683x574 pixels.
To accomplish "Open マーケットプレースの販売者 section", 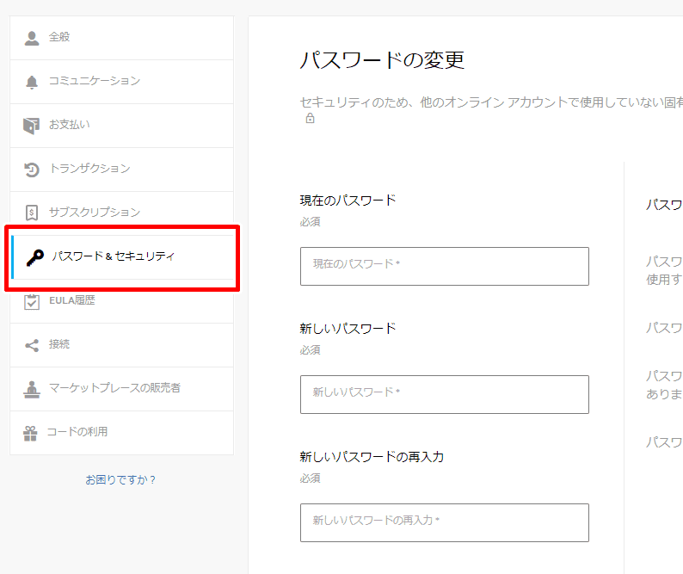I will [x=121, y=389].
